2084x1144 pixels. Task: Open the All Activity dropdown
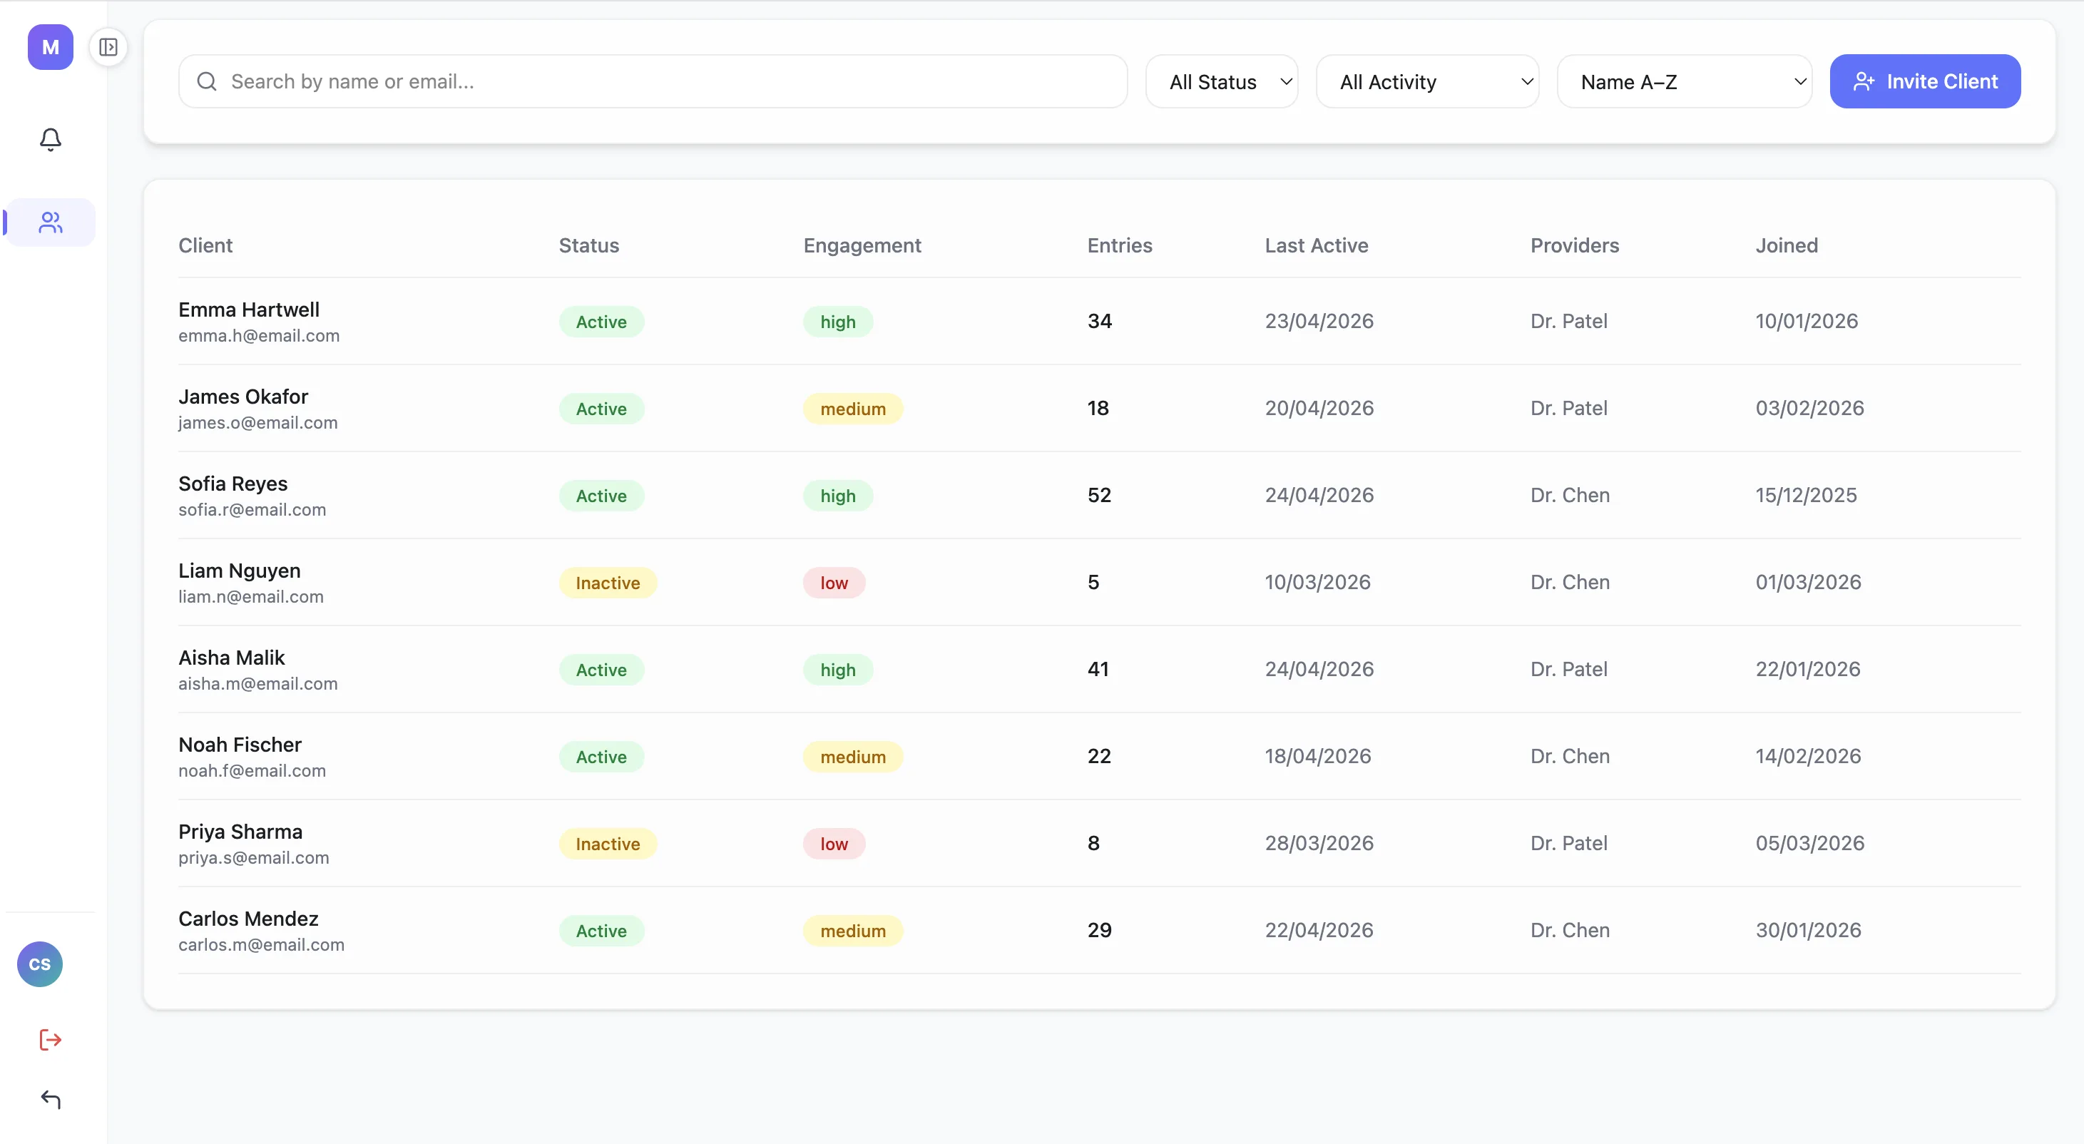pos(1427,82)
